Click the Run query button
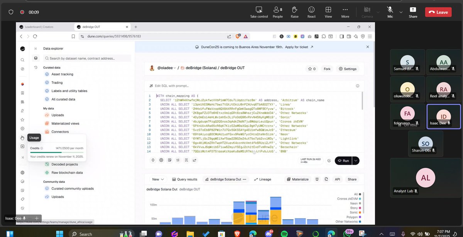This screenshot has width=463, height=237. coord(343,160)
